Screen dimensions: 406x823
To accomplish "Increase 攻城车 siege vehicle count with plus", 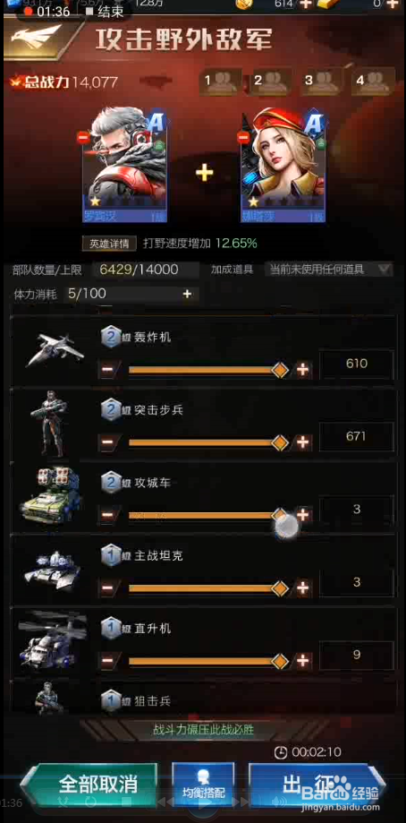I will pyautogui.click(x=303, y=515).
